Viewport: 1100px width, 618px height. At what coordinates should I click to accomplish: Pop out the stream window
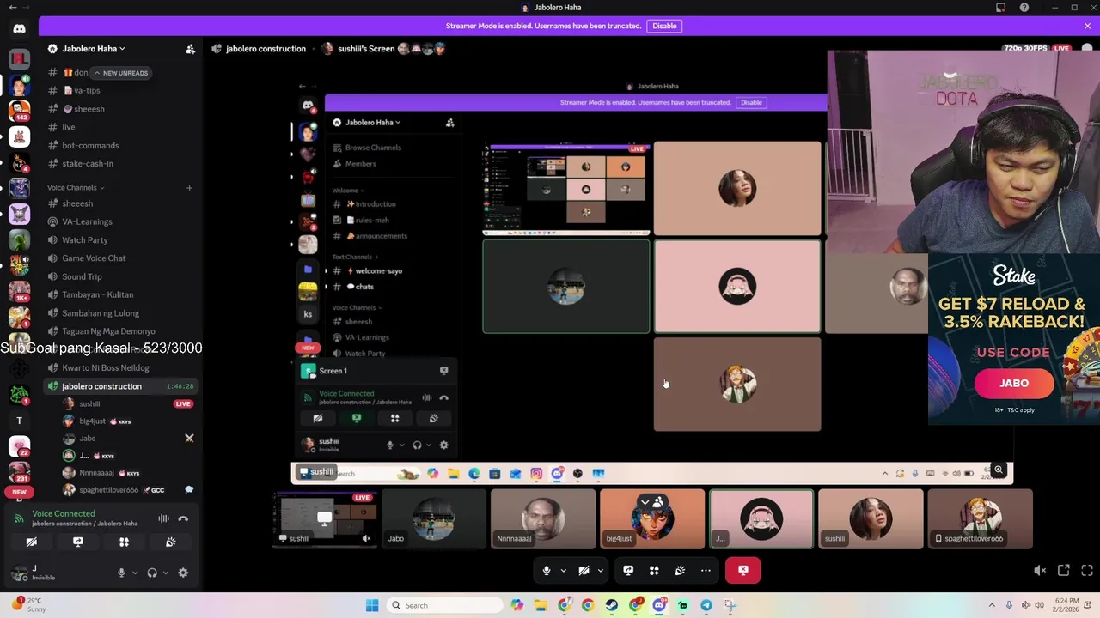pyautogui.click(x=1063, y=570)
